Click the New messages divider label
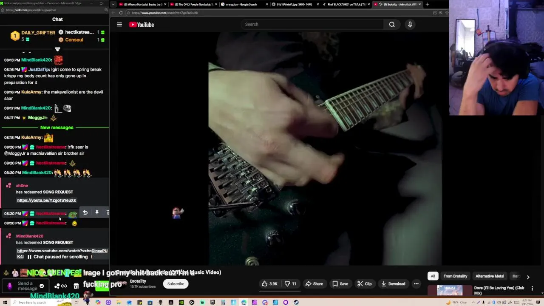Screen dimensions: 544x306 point(57,127)
